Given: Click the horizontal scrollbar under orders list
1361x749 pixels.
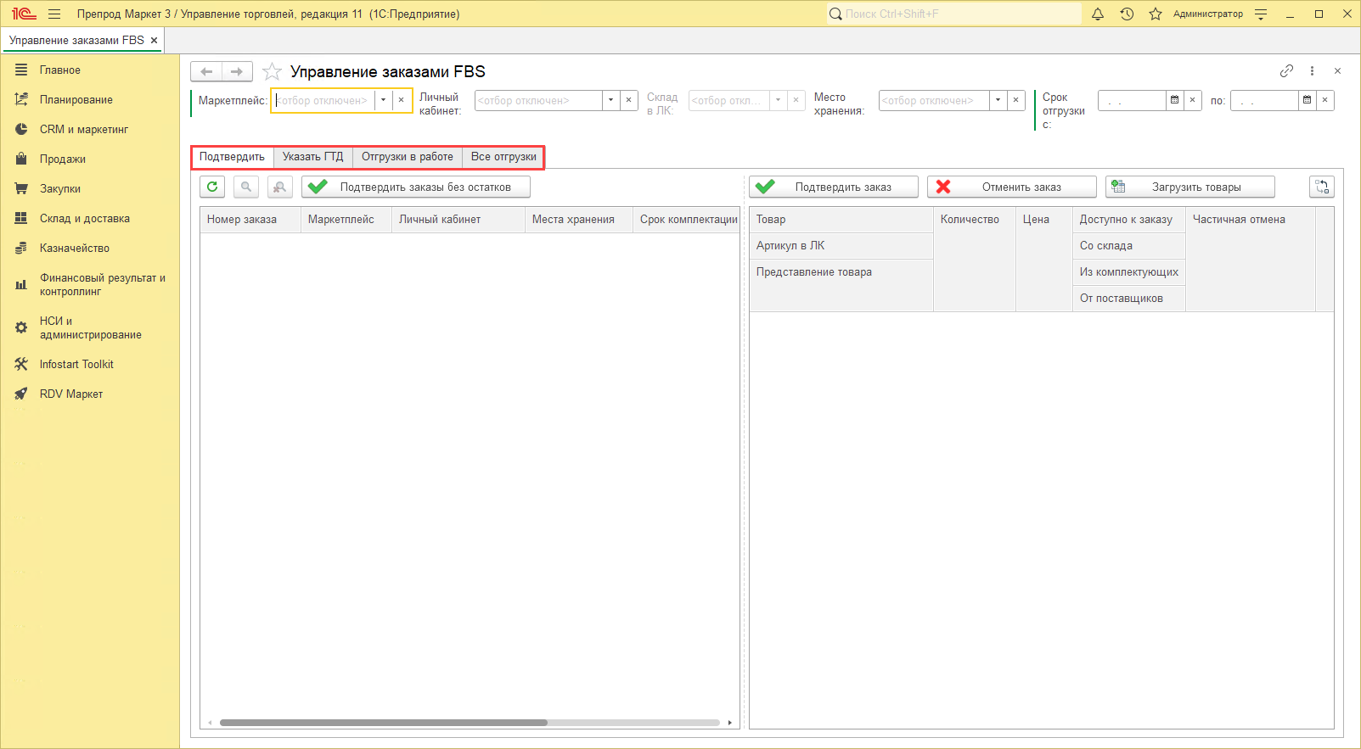Looking at the screenshot, I should coord(384,723).
